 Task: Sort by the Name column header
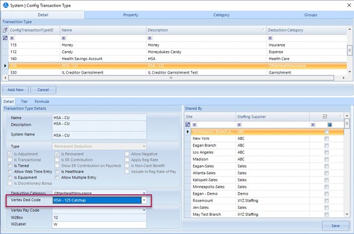[103, 30]
